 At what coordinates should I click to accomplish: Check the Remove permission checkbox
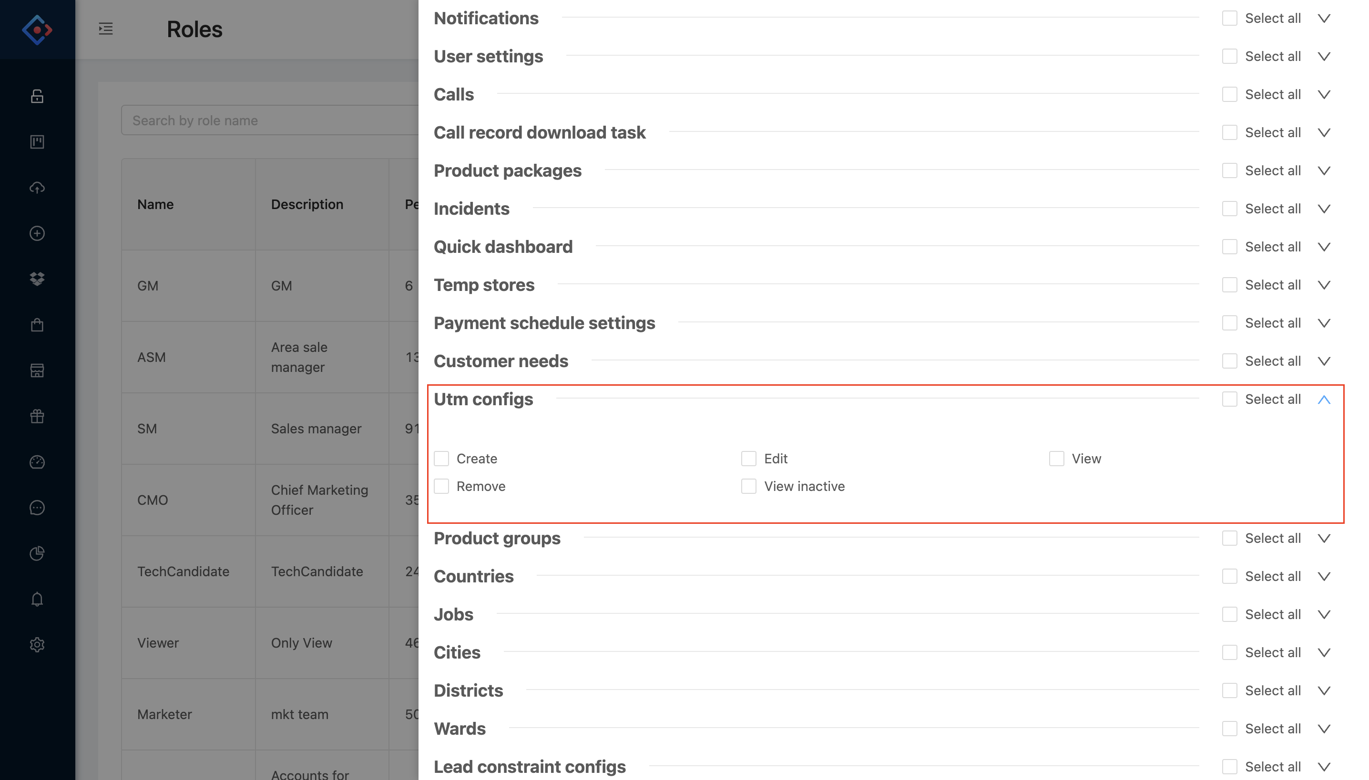pyautogui.click(x=441, y=486)
